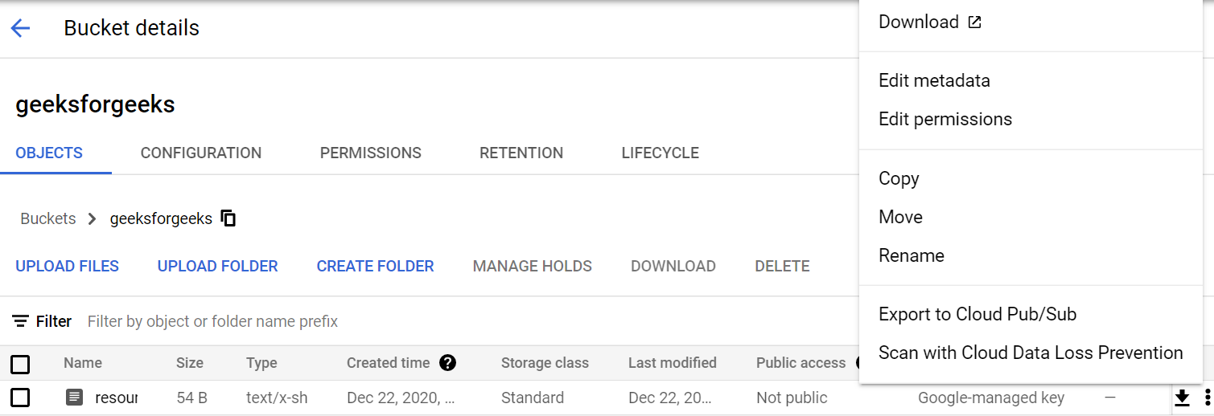Viewport: 1214px width, 416px height.
Task: Go to the Permissions tab
Action: 370,153
